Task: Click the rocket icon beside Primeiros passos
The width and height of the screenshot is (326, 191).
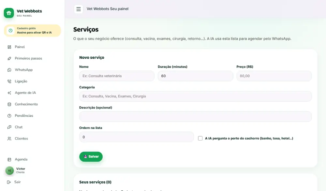Action: [9, 58]
